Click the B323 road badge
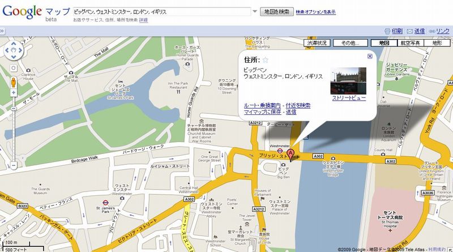This screenshot has width=453, height=252. click(x=23, y=206)
